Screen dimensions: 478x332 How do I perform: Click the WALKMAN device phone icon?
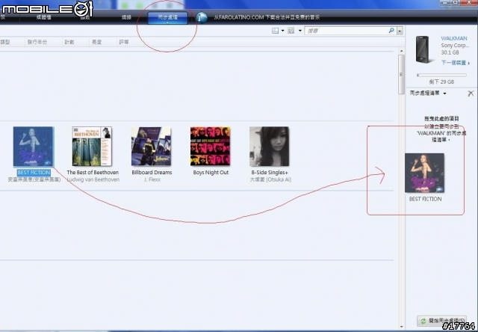(x=423, y=50)
